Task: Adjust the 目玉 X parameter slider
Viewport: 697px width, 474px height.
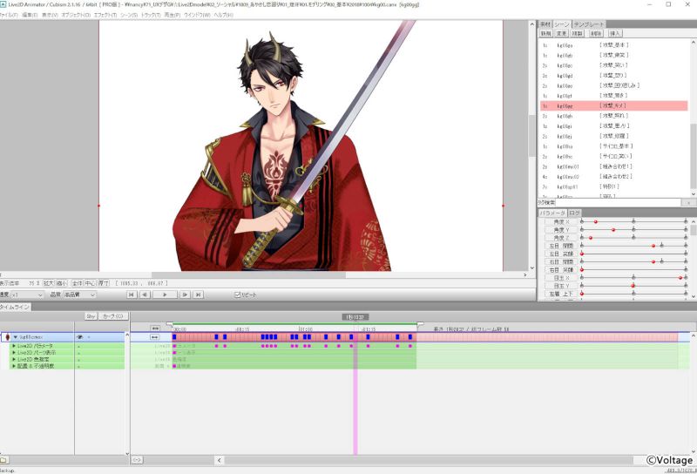Action: (633, 277)
